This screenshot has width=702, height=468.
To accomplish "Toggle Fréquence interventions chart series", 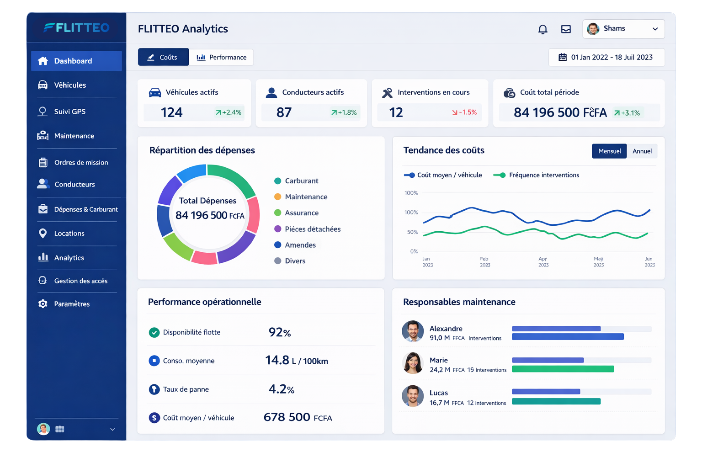I will click(x=536, y=175).
